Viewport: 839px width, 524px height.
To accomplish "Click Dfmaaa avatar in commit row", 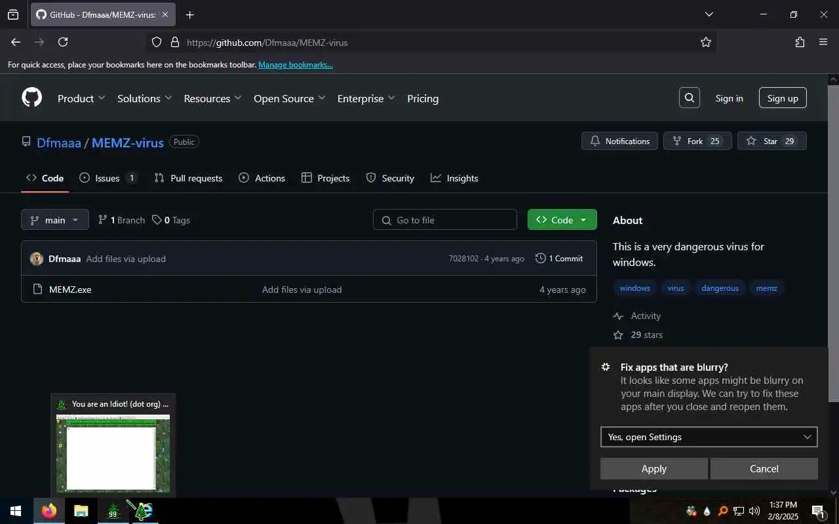I will click(x=37, y=259).
